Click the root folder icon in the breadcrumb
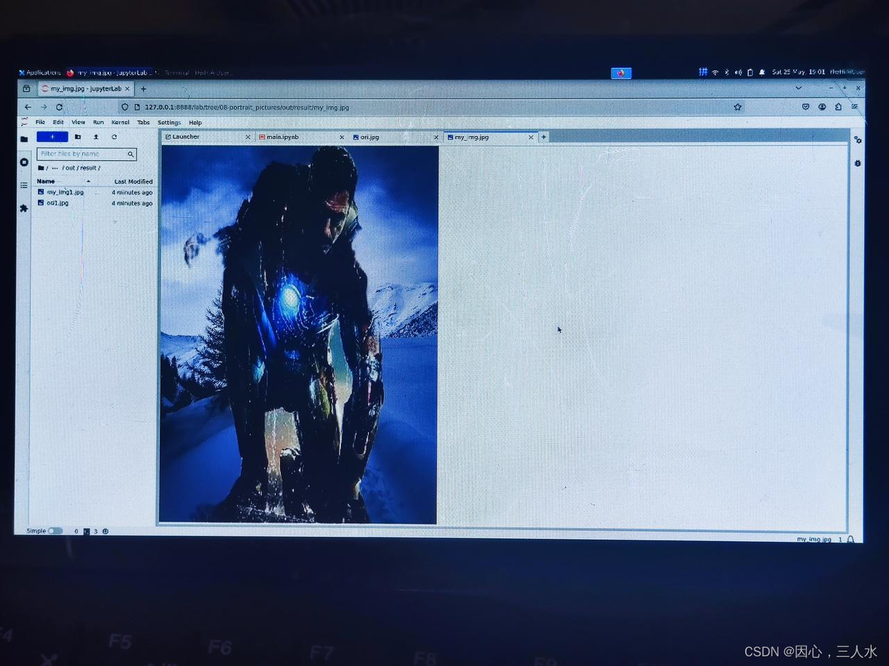The width and height of the screenshot is (889, 666). tap(41, 168)
